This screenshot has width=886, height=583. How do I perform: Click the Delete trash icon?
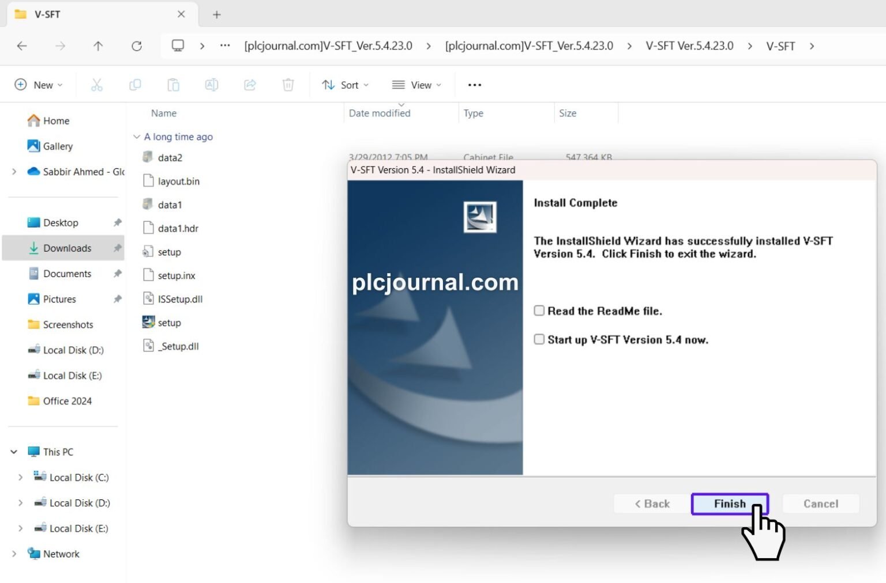tap(288, 85)
